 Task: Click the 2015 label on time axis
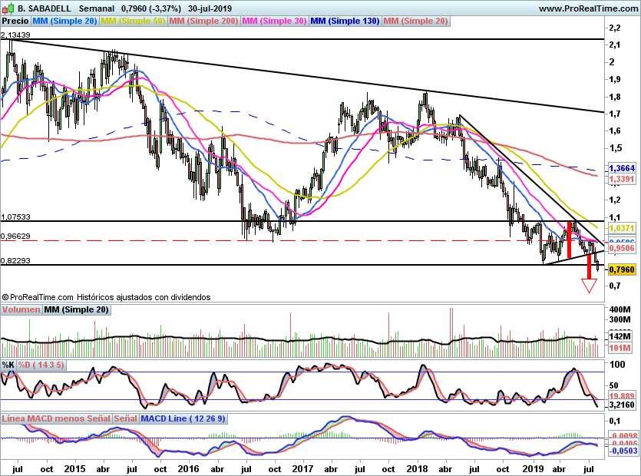(x=74, y=468)
